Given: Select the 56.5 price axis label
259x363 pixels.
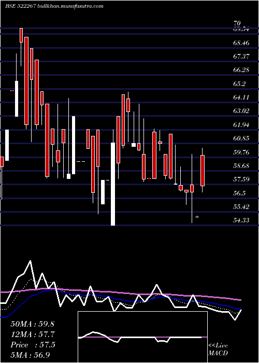Looking at the screenshot, I should coord(239,193).
